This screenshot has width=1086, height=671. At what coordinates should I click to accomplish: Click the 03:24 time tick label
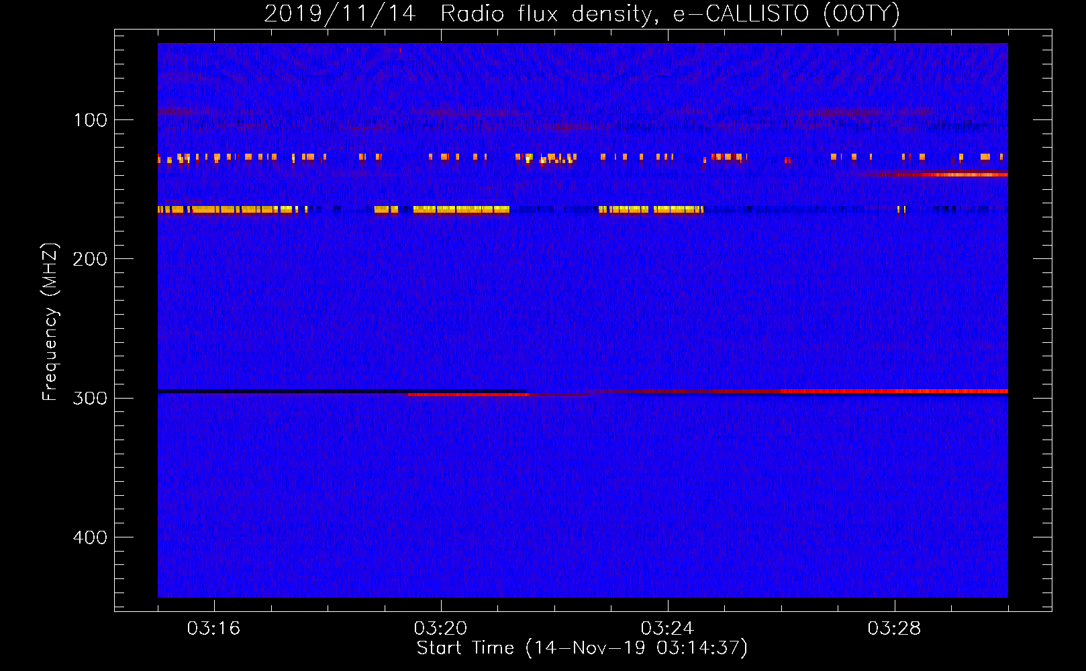coord(667,629)
